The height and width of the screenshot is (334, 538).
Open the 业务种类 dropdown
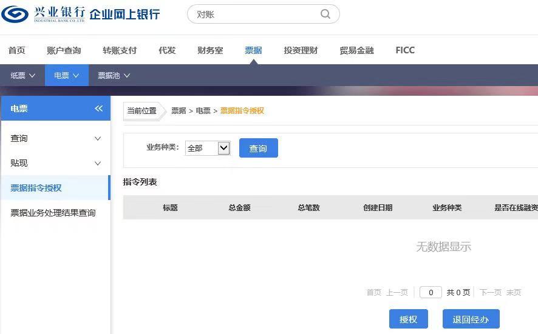pyautogui.click(x=207, y=148)
